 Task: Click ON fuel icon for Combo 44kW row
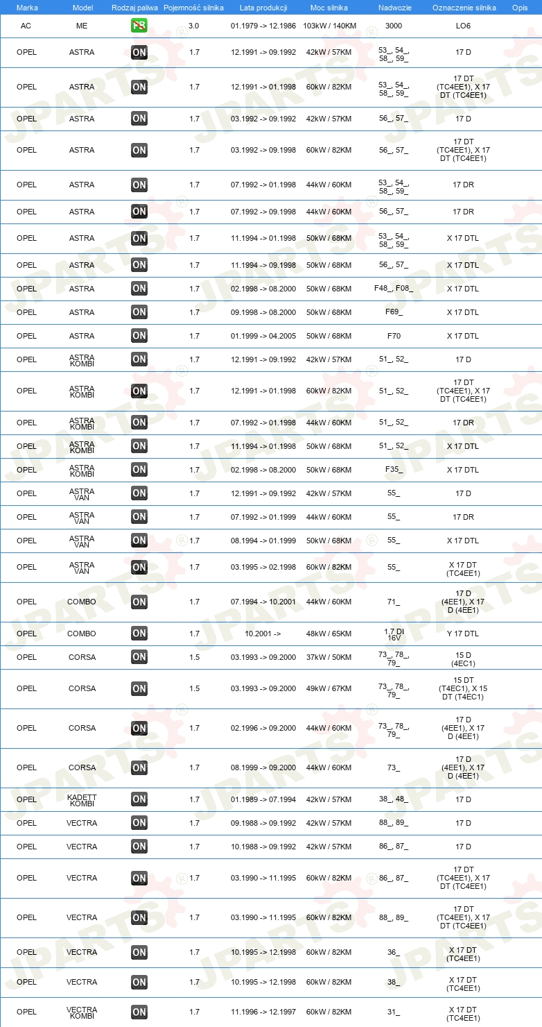[x=139, y=602]
